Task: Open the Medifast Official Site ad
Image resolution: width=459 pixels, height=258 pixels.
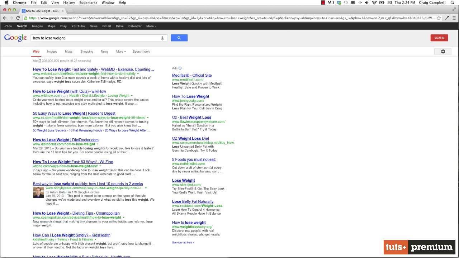Action: coord(192,75)
